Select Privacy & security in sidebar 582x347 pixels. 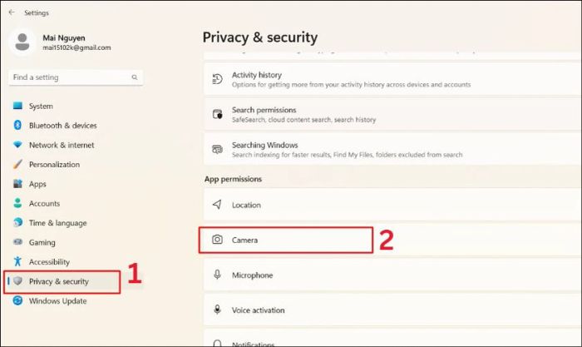[x=58, y=281]
